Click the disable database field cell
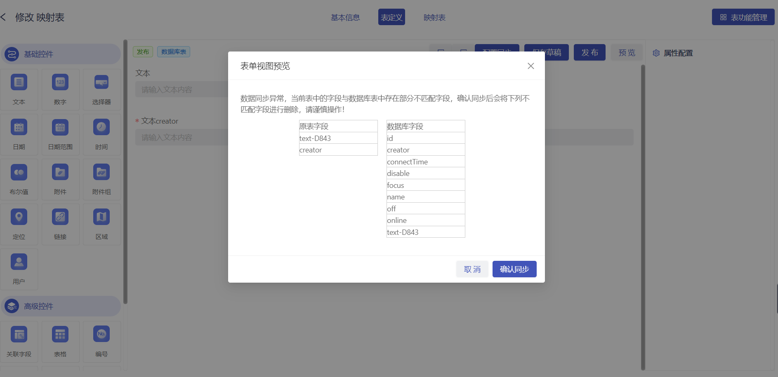The width and height of the screenshot is (778, 377). [x=426, y=173]
